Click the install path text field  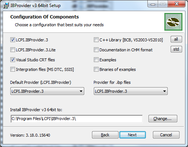click(x=77, y=119)
